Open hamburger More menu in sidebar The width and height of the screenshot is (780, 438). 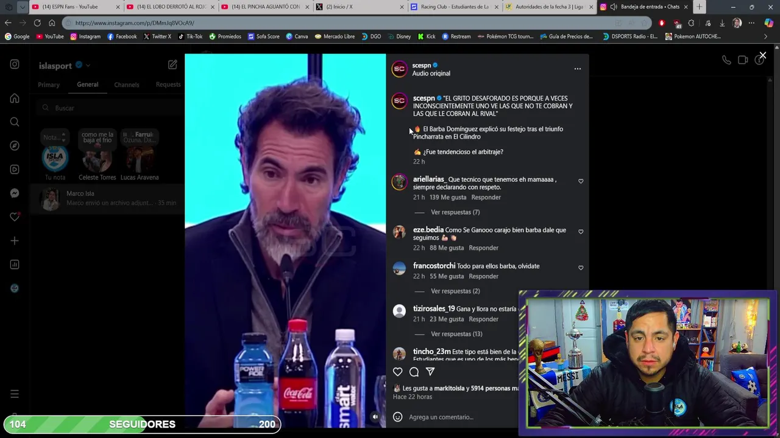(15, 394)
